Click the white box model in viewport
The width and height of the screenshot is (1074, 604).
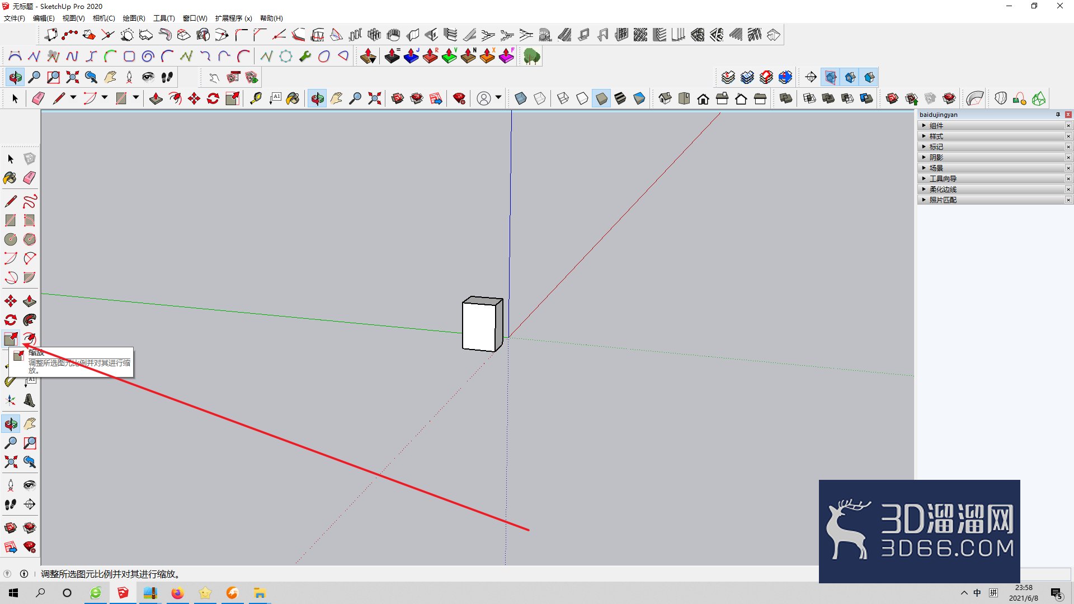coord(482,324)
